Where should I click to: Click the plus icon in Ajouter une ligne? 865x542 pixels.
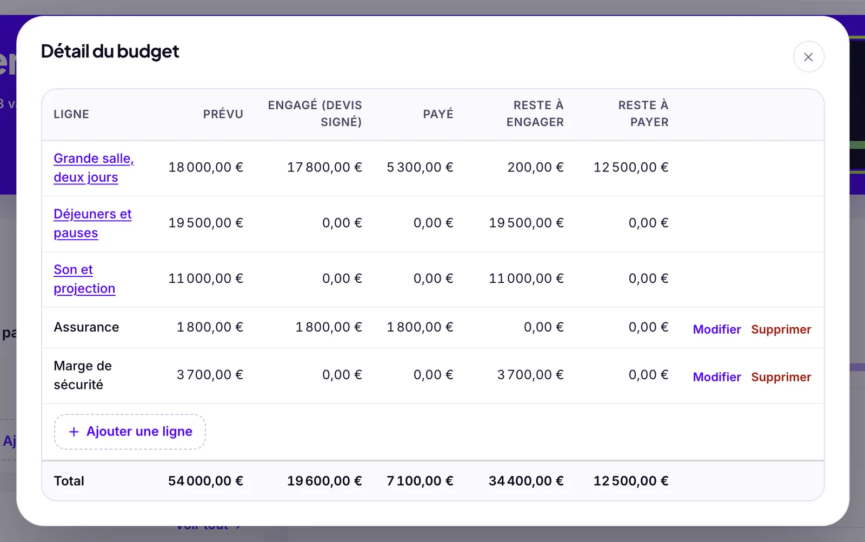click(x=74, y=432)
